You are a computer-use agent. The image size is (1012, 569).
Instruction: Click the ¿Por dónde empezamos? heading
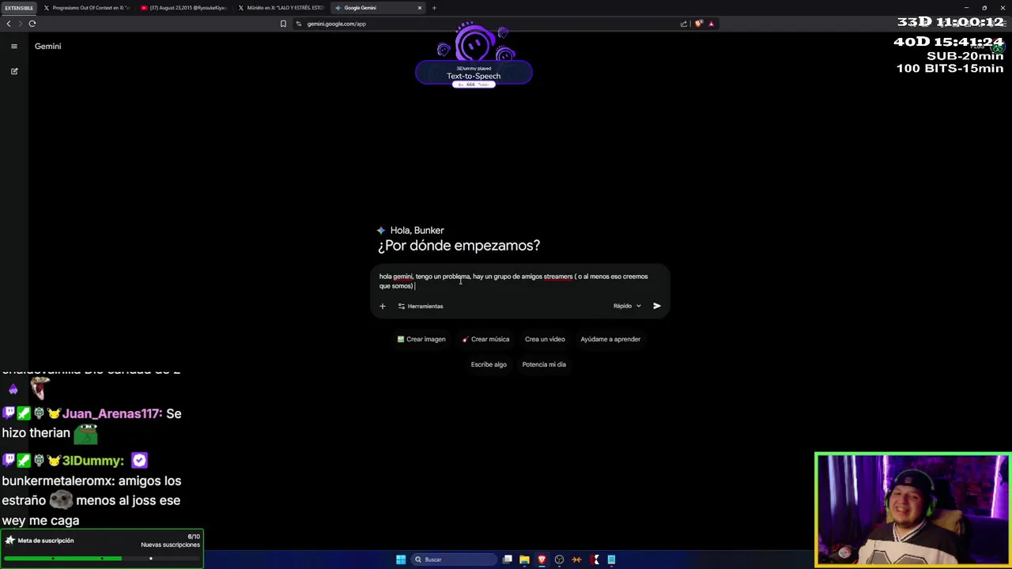coord(459,246)
